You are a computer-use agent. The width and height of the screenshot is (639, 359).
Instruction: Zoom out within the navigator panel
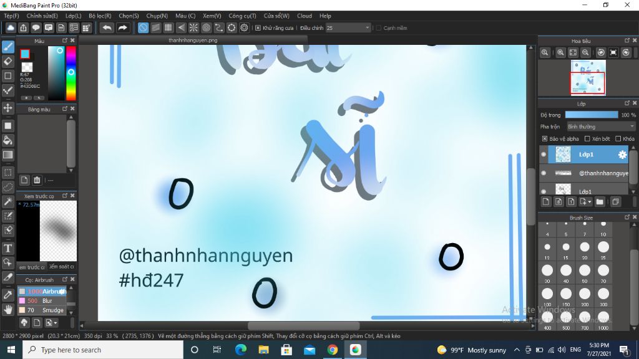585,52
